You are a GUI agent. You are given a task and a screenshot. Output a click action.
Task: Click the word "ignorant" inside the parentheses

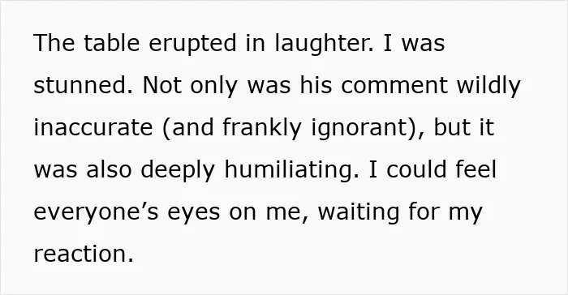pyautogui.click(x=359, y=129)
